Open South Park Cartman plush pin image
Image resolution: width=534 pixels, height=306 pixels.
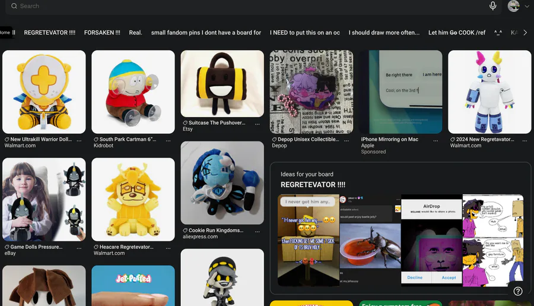(133, 92)
